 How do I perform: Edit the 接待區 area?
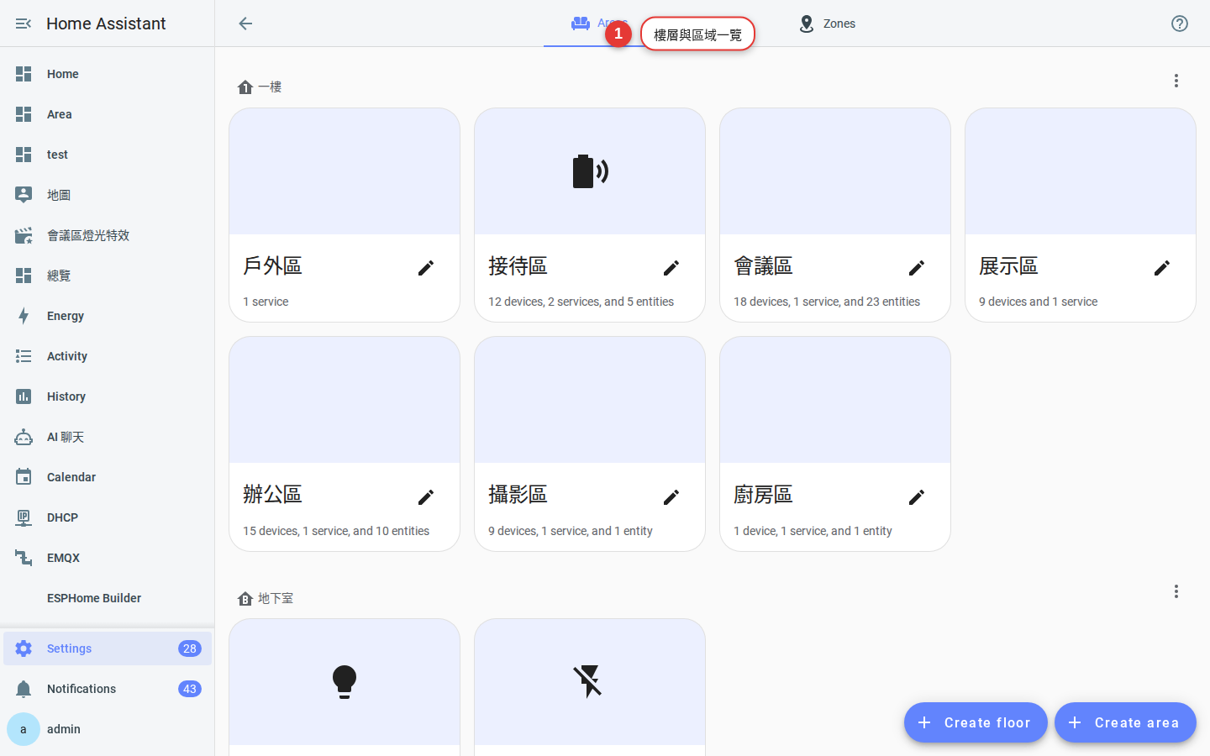point(671,268)
